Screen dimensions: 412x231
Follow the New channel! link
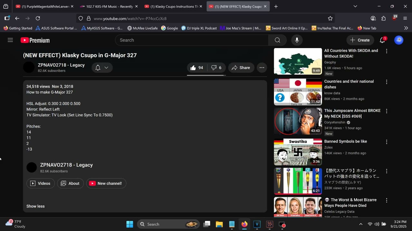click(106, 184)
